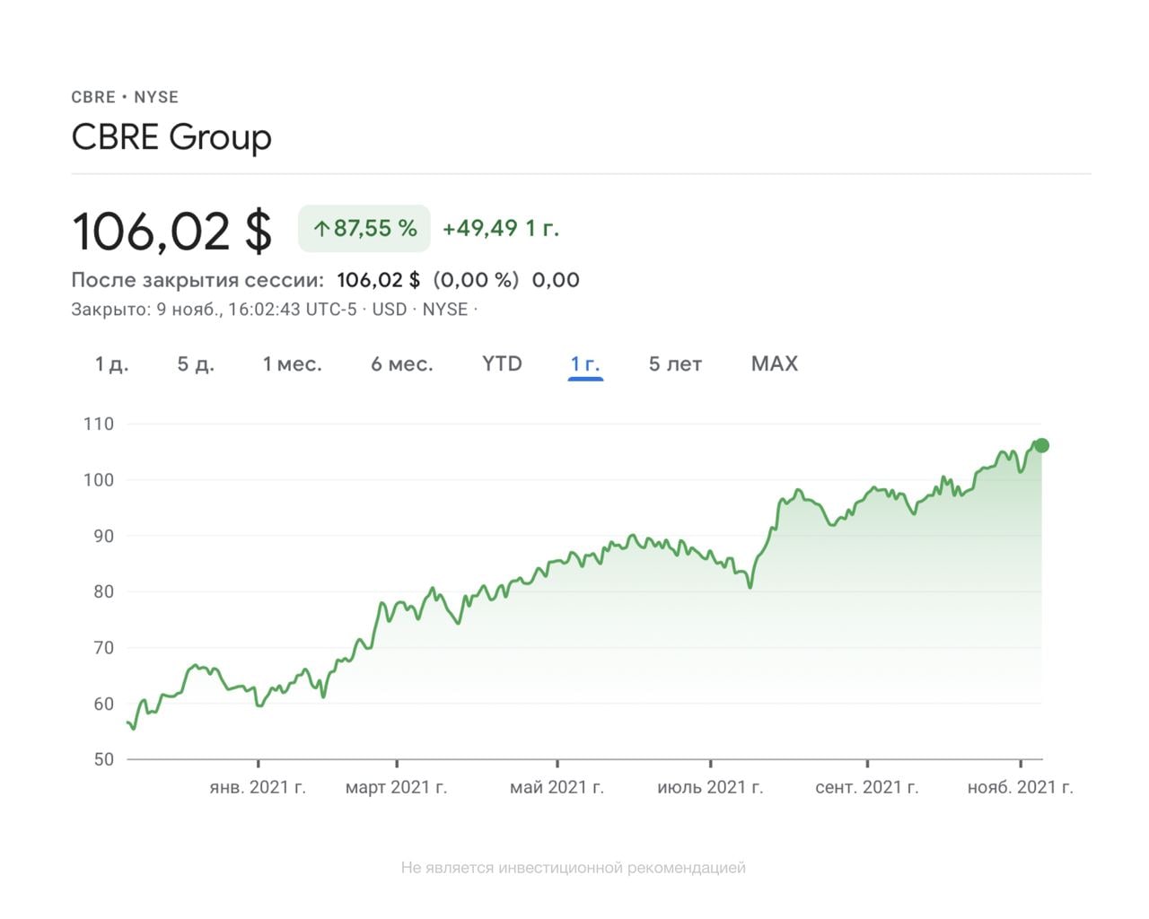Image resolution: width=1149 pixels, height=919 pixels.
Task: Click the май 2021 г. axis label
Action: click(557, 787)
